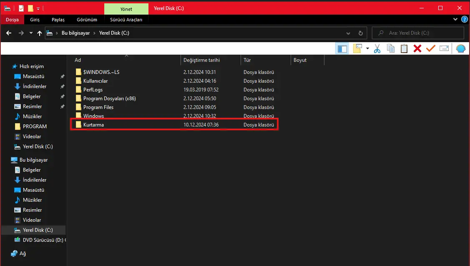Click the New folder icon in title bar
This screenshot has height=266, width=470.
30,8
